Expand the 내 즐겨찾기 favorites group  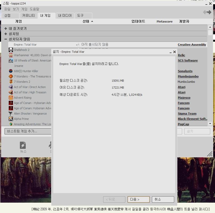(x=6, y=29)
